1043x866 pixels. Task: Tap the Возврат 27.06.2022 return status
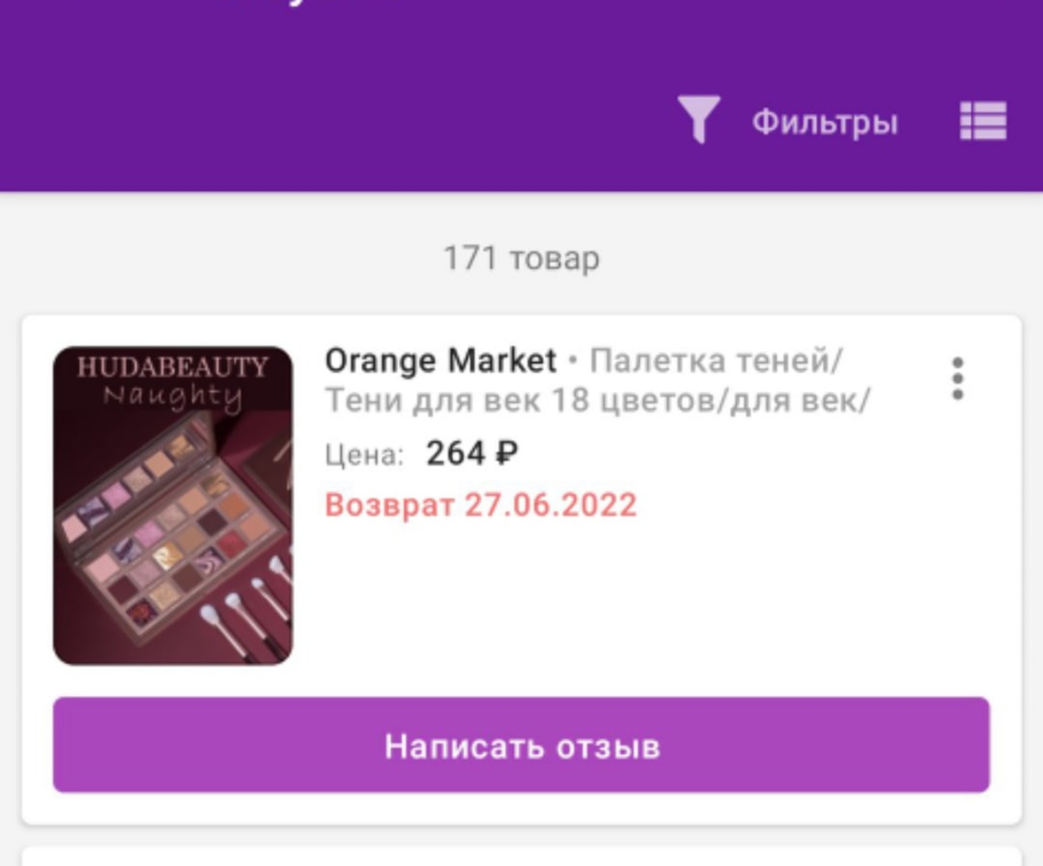point(481,505)
